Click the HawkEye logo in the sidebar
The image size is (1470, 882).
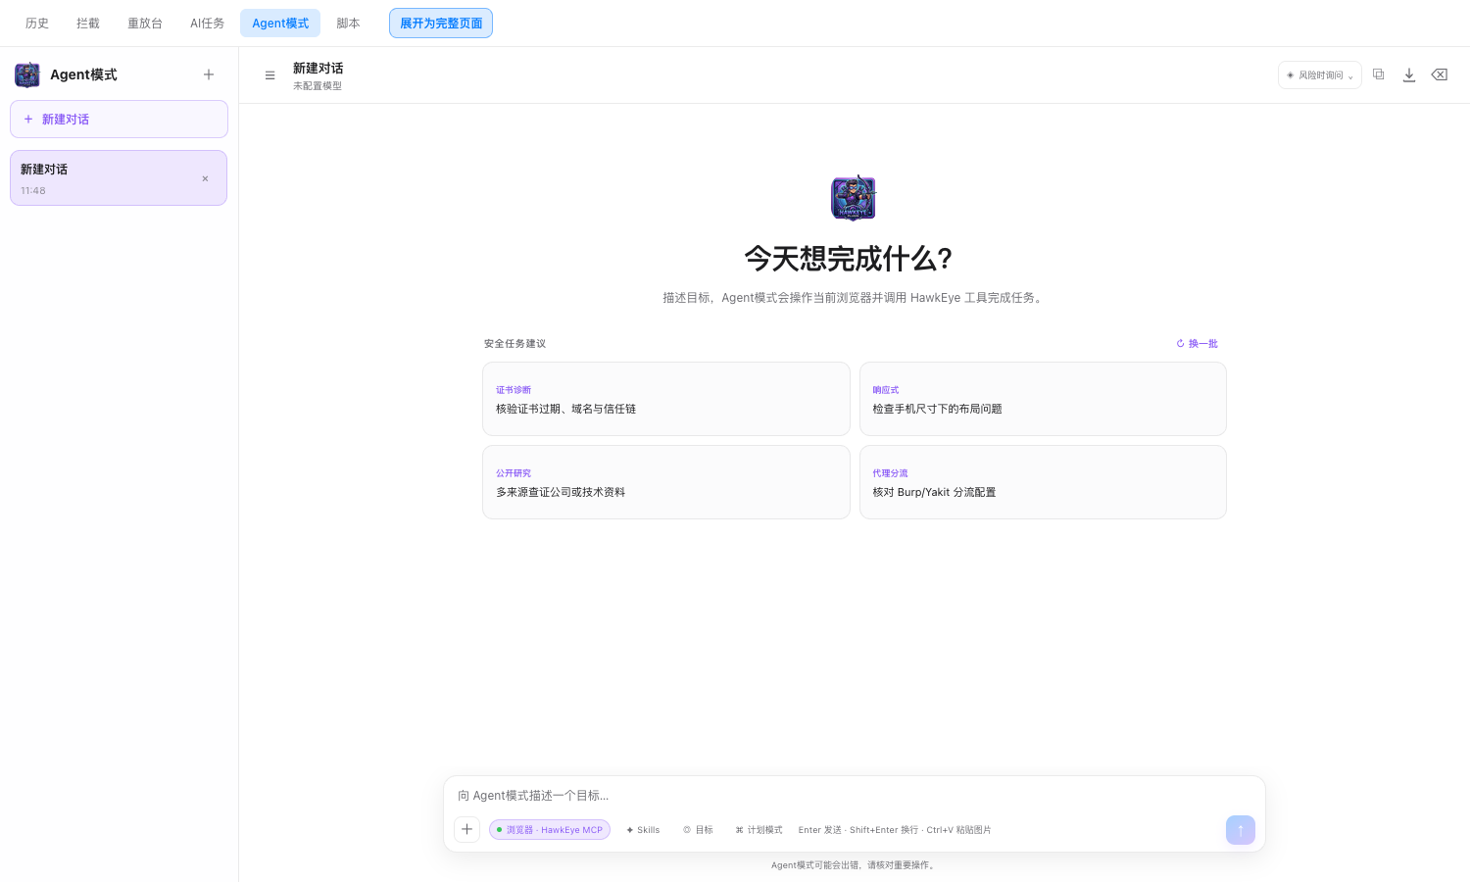27,74
